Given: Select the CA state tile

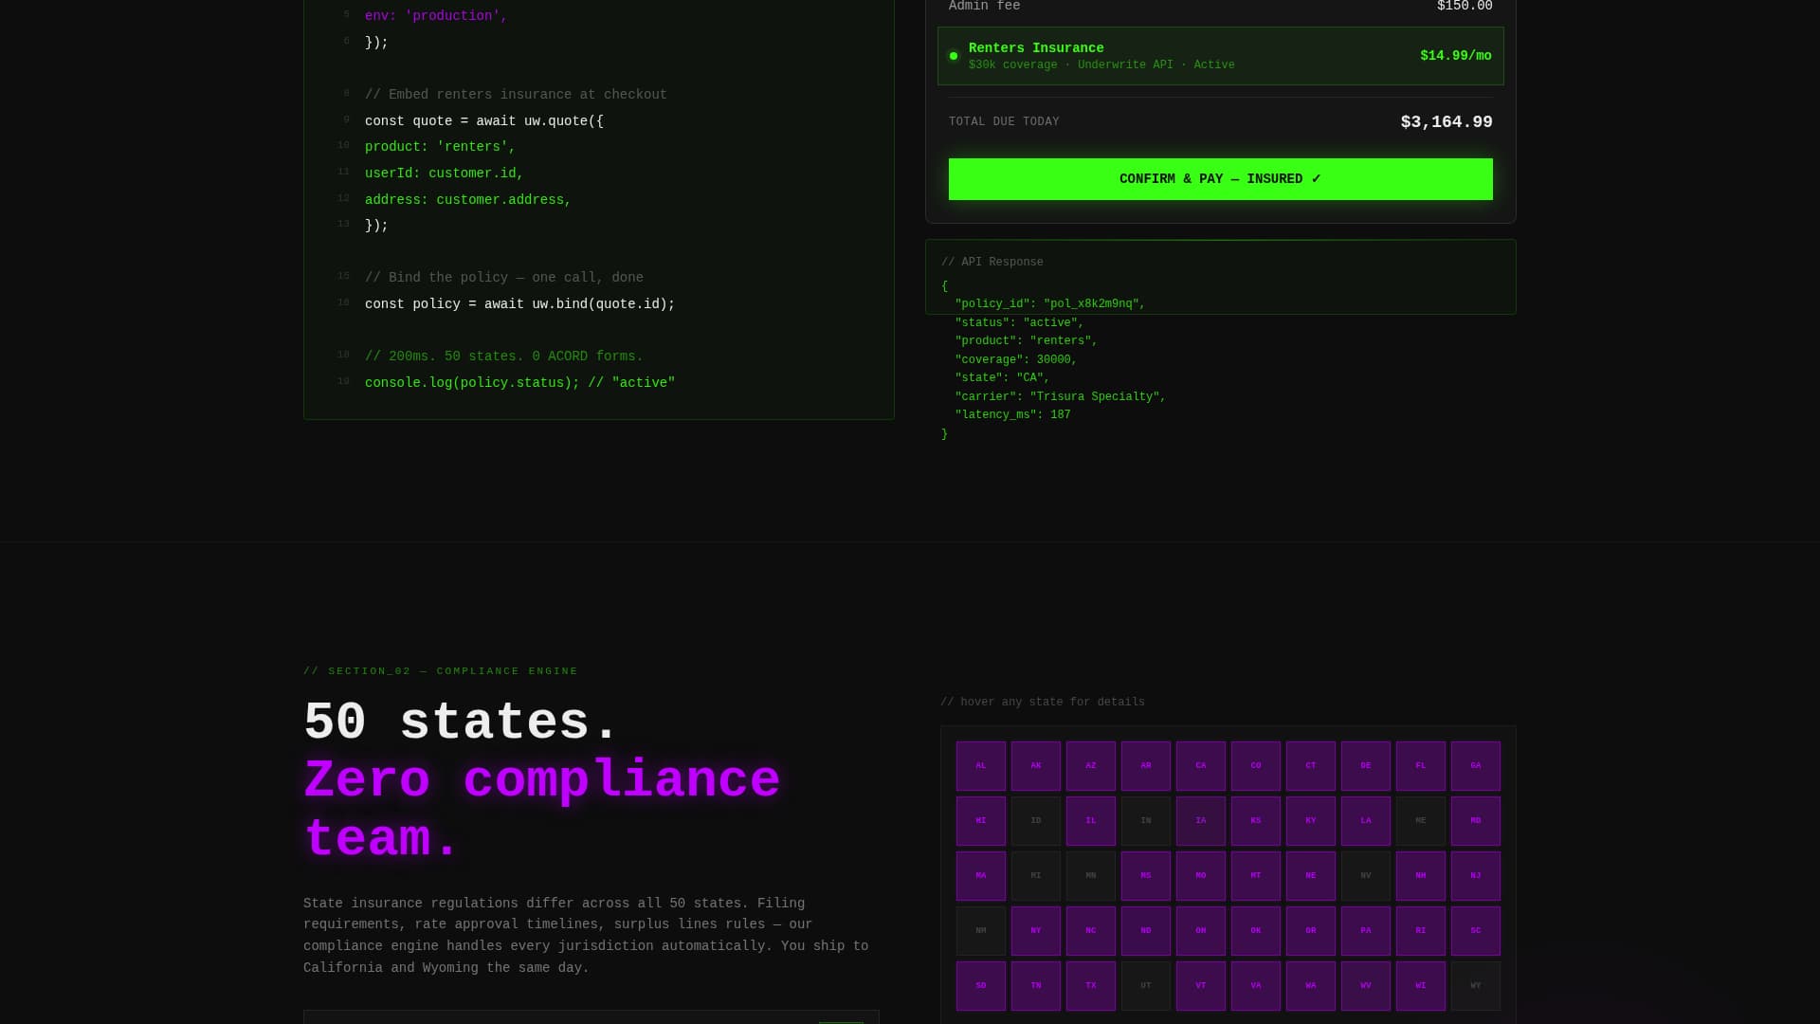Looking at the screenshot, I should click(x=1201, y=766).
